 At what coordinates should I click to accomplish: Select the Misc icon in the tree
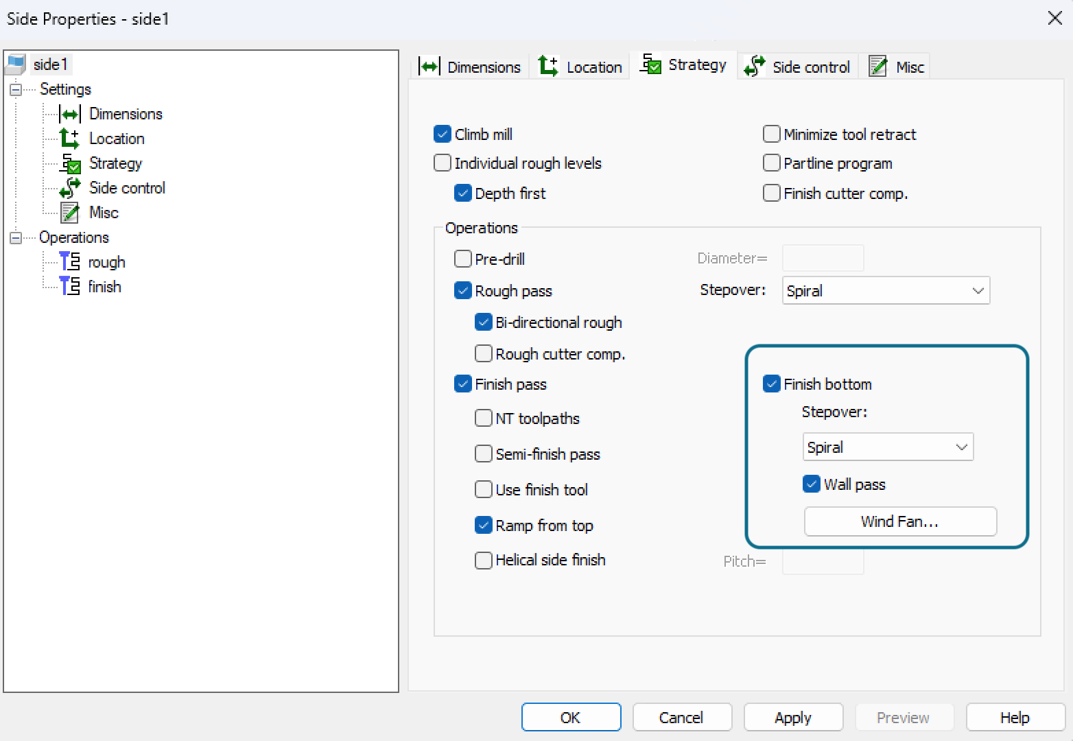pyautogui.click(x=69, y=213)
